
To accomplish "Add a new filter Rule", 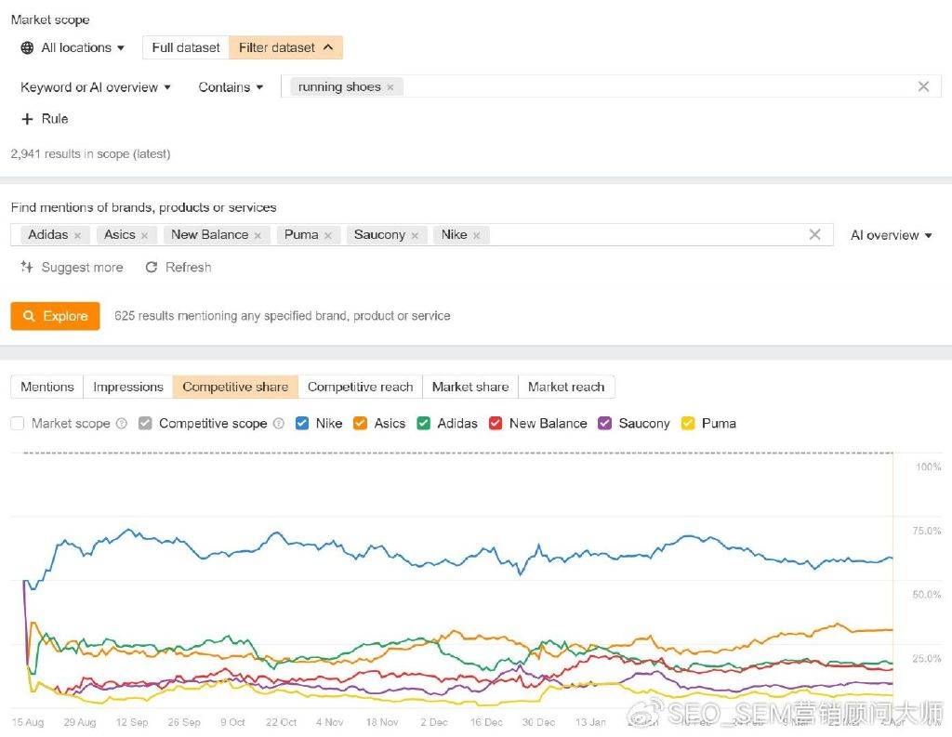I will coord(45,119).
